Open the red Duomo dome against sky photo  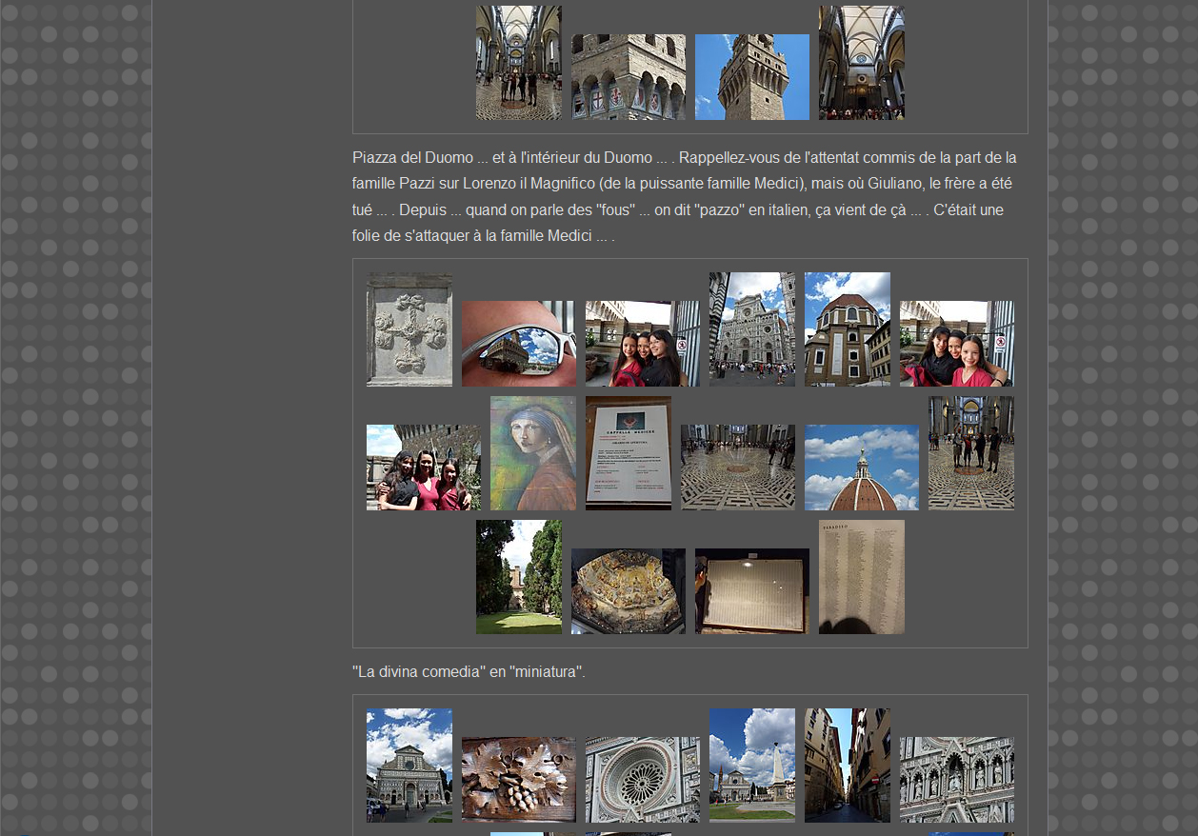[861, 468]
